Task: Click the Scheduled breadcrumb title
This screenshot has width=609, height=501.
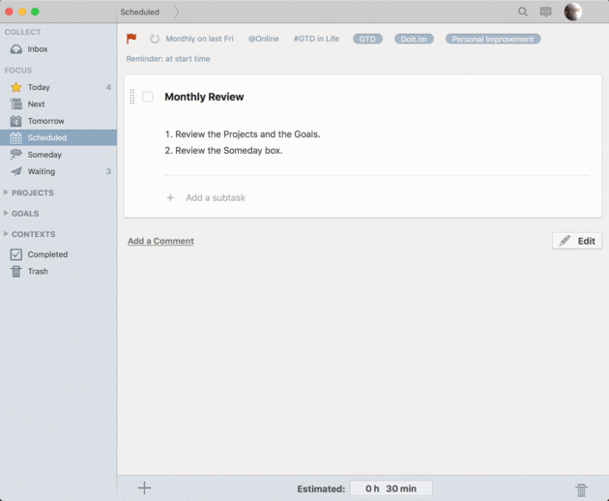Action: click(140, 12)
